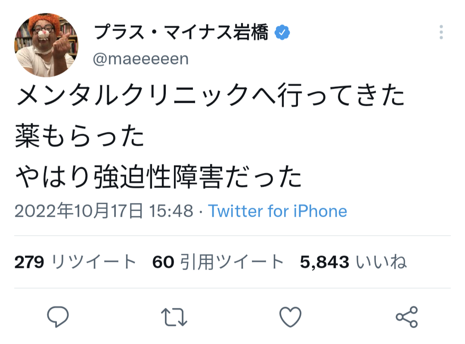This screenshot has height=344, width=465.
Task: Click the @maeeeeen handle
Action: coord(141,58)
